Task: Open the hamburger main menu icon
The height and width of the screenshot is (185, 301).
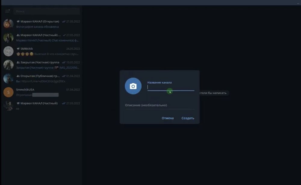Action: coord(7,11)
